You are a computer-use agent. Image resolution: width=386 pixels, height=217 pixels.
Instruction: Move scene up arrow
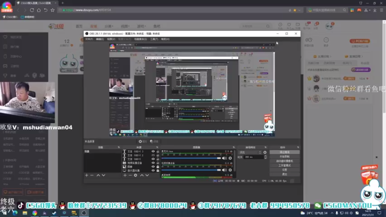(x=98, y=175)
